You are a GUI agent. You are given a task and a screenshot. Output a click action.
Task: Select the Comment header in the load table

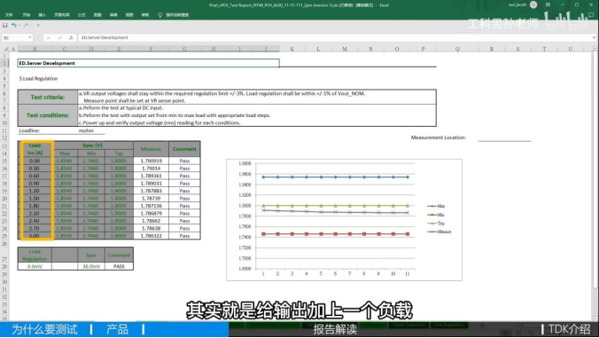click(184, 149)
